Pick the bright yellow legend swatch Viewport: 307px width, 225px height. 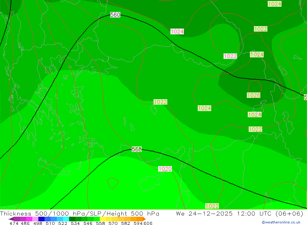[103, 219]
